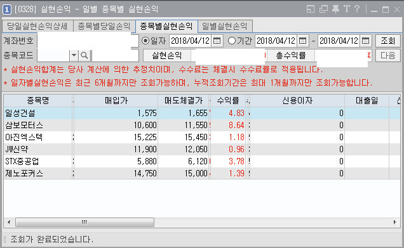Switch to the 일별실현손익 tab

pos(225,26)
